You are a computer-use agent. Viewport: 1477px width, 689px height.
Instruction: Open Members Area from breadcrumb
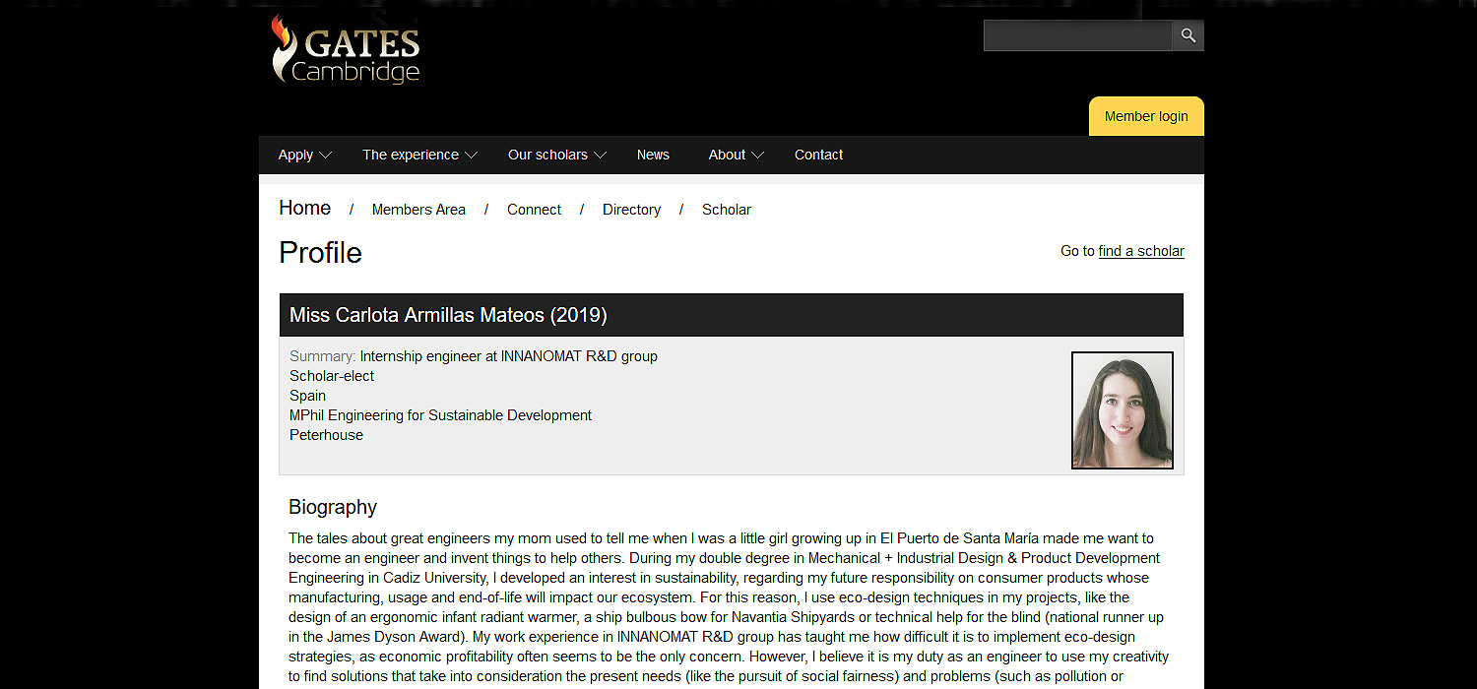pyautogui.click(x=418, y=209)
